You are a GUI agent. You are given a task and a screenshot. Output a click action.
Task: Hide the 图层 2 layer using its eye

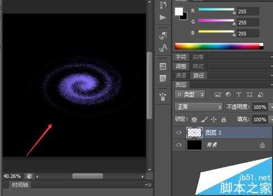(179, 132)
